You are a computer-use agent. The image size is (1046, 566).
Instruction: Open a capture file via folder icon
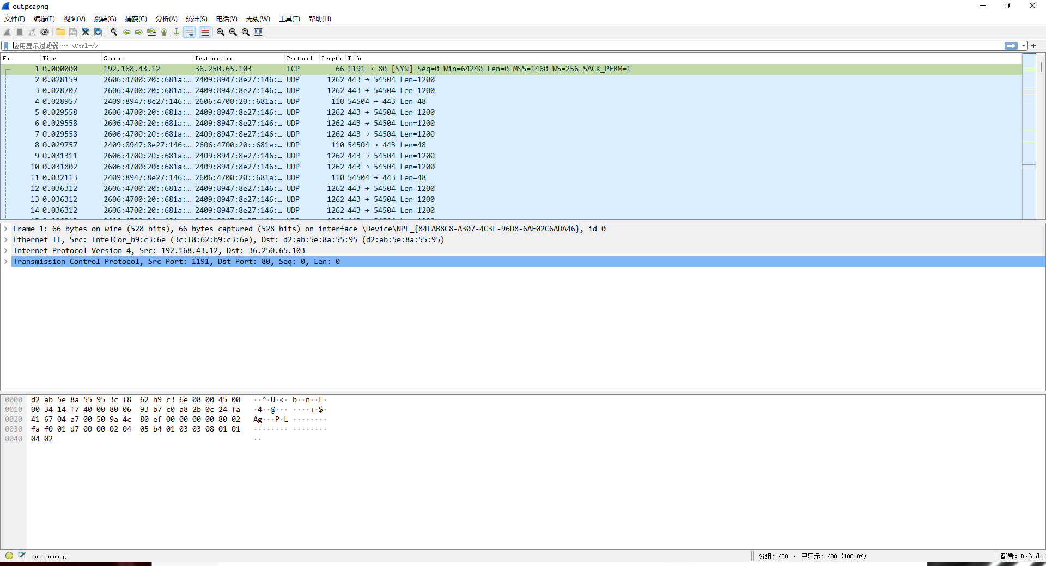click(x=60, y=32)
